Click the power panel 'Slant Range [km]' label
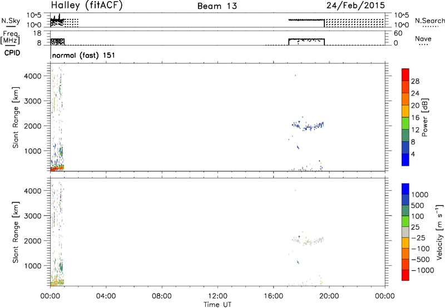Screen dimensions: 445x308 (16, 117)
